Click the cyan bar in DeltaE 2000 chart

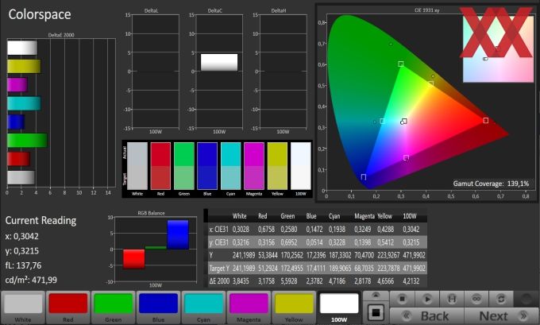pyautogui.click(x=24, y=103)
